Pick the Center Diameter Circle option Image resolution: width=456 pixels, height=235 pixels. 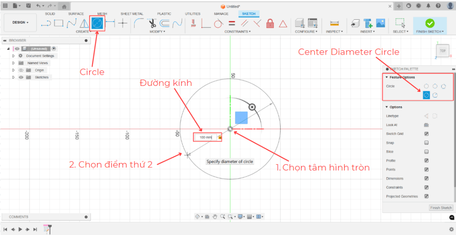(426, 95)
